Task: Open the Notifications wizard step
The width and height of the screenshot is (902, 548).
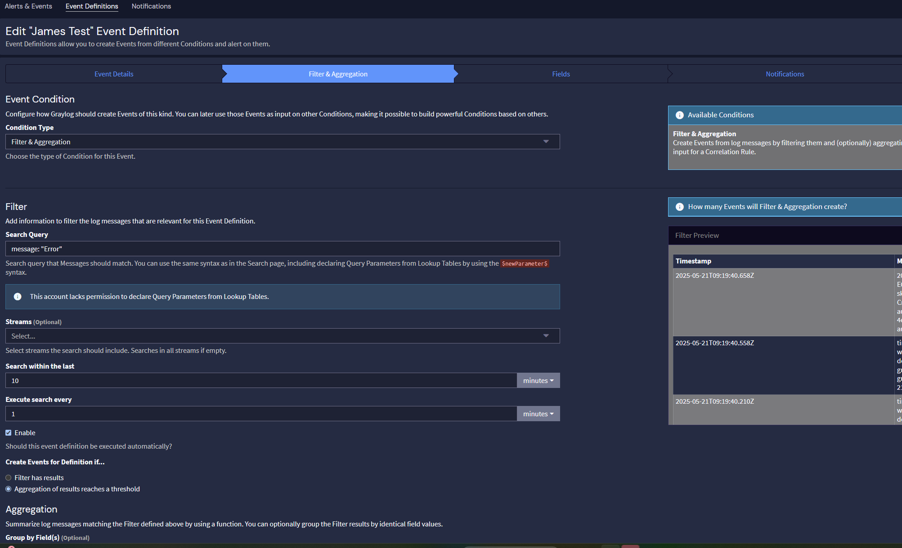Action: [785, 74]
